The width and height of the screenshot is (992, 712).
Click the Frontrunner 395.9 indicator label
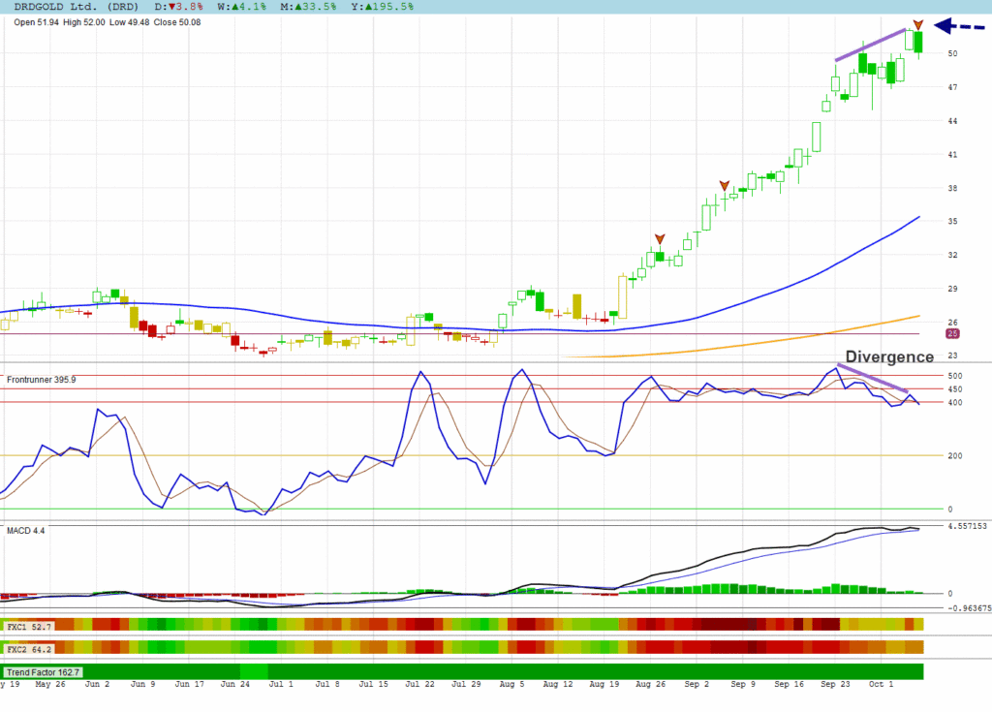[40, 381]
